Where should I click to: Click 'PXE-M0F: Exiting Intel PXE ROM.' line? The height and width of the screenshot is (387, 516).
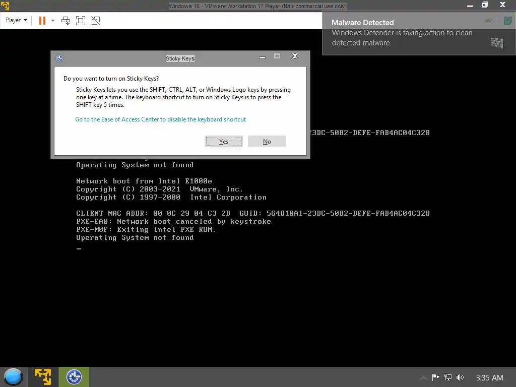point(146,229)
